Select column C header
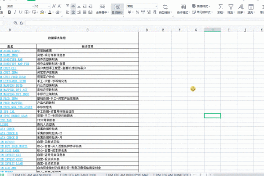 tap(88, 30)
